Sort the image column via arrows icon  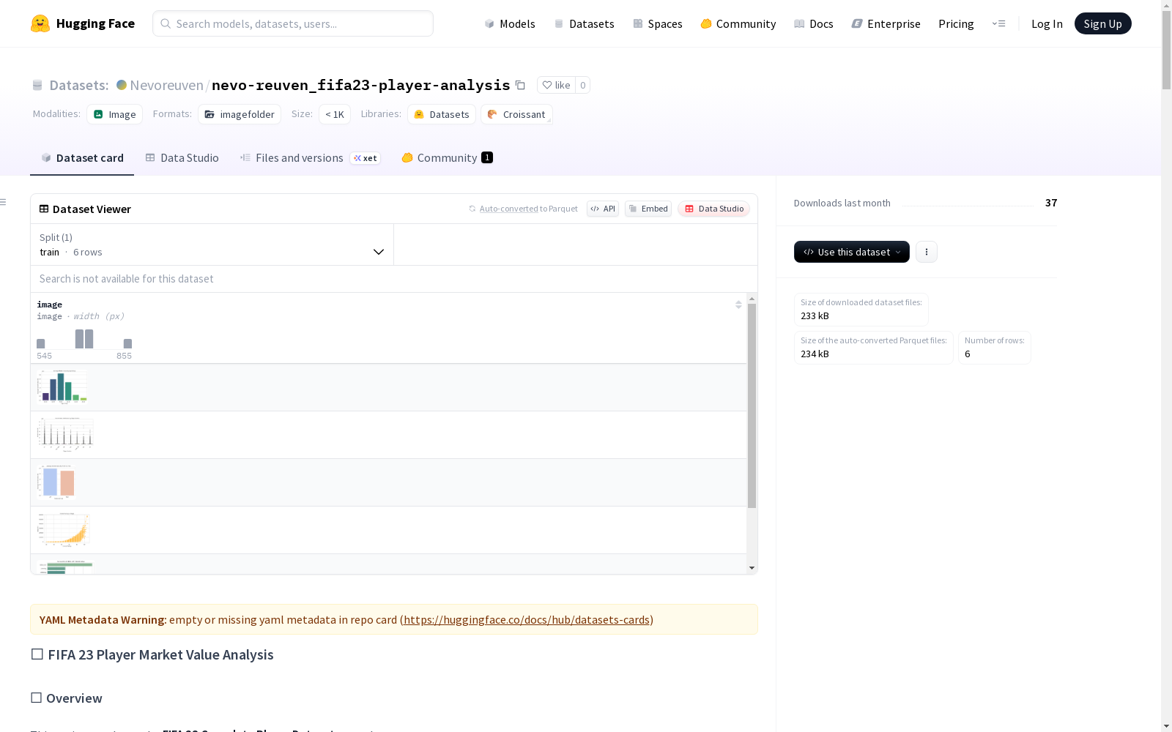pos(738,305)
